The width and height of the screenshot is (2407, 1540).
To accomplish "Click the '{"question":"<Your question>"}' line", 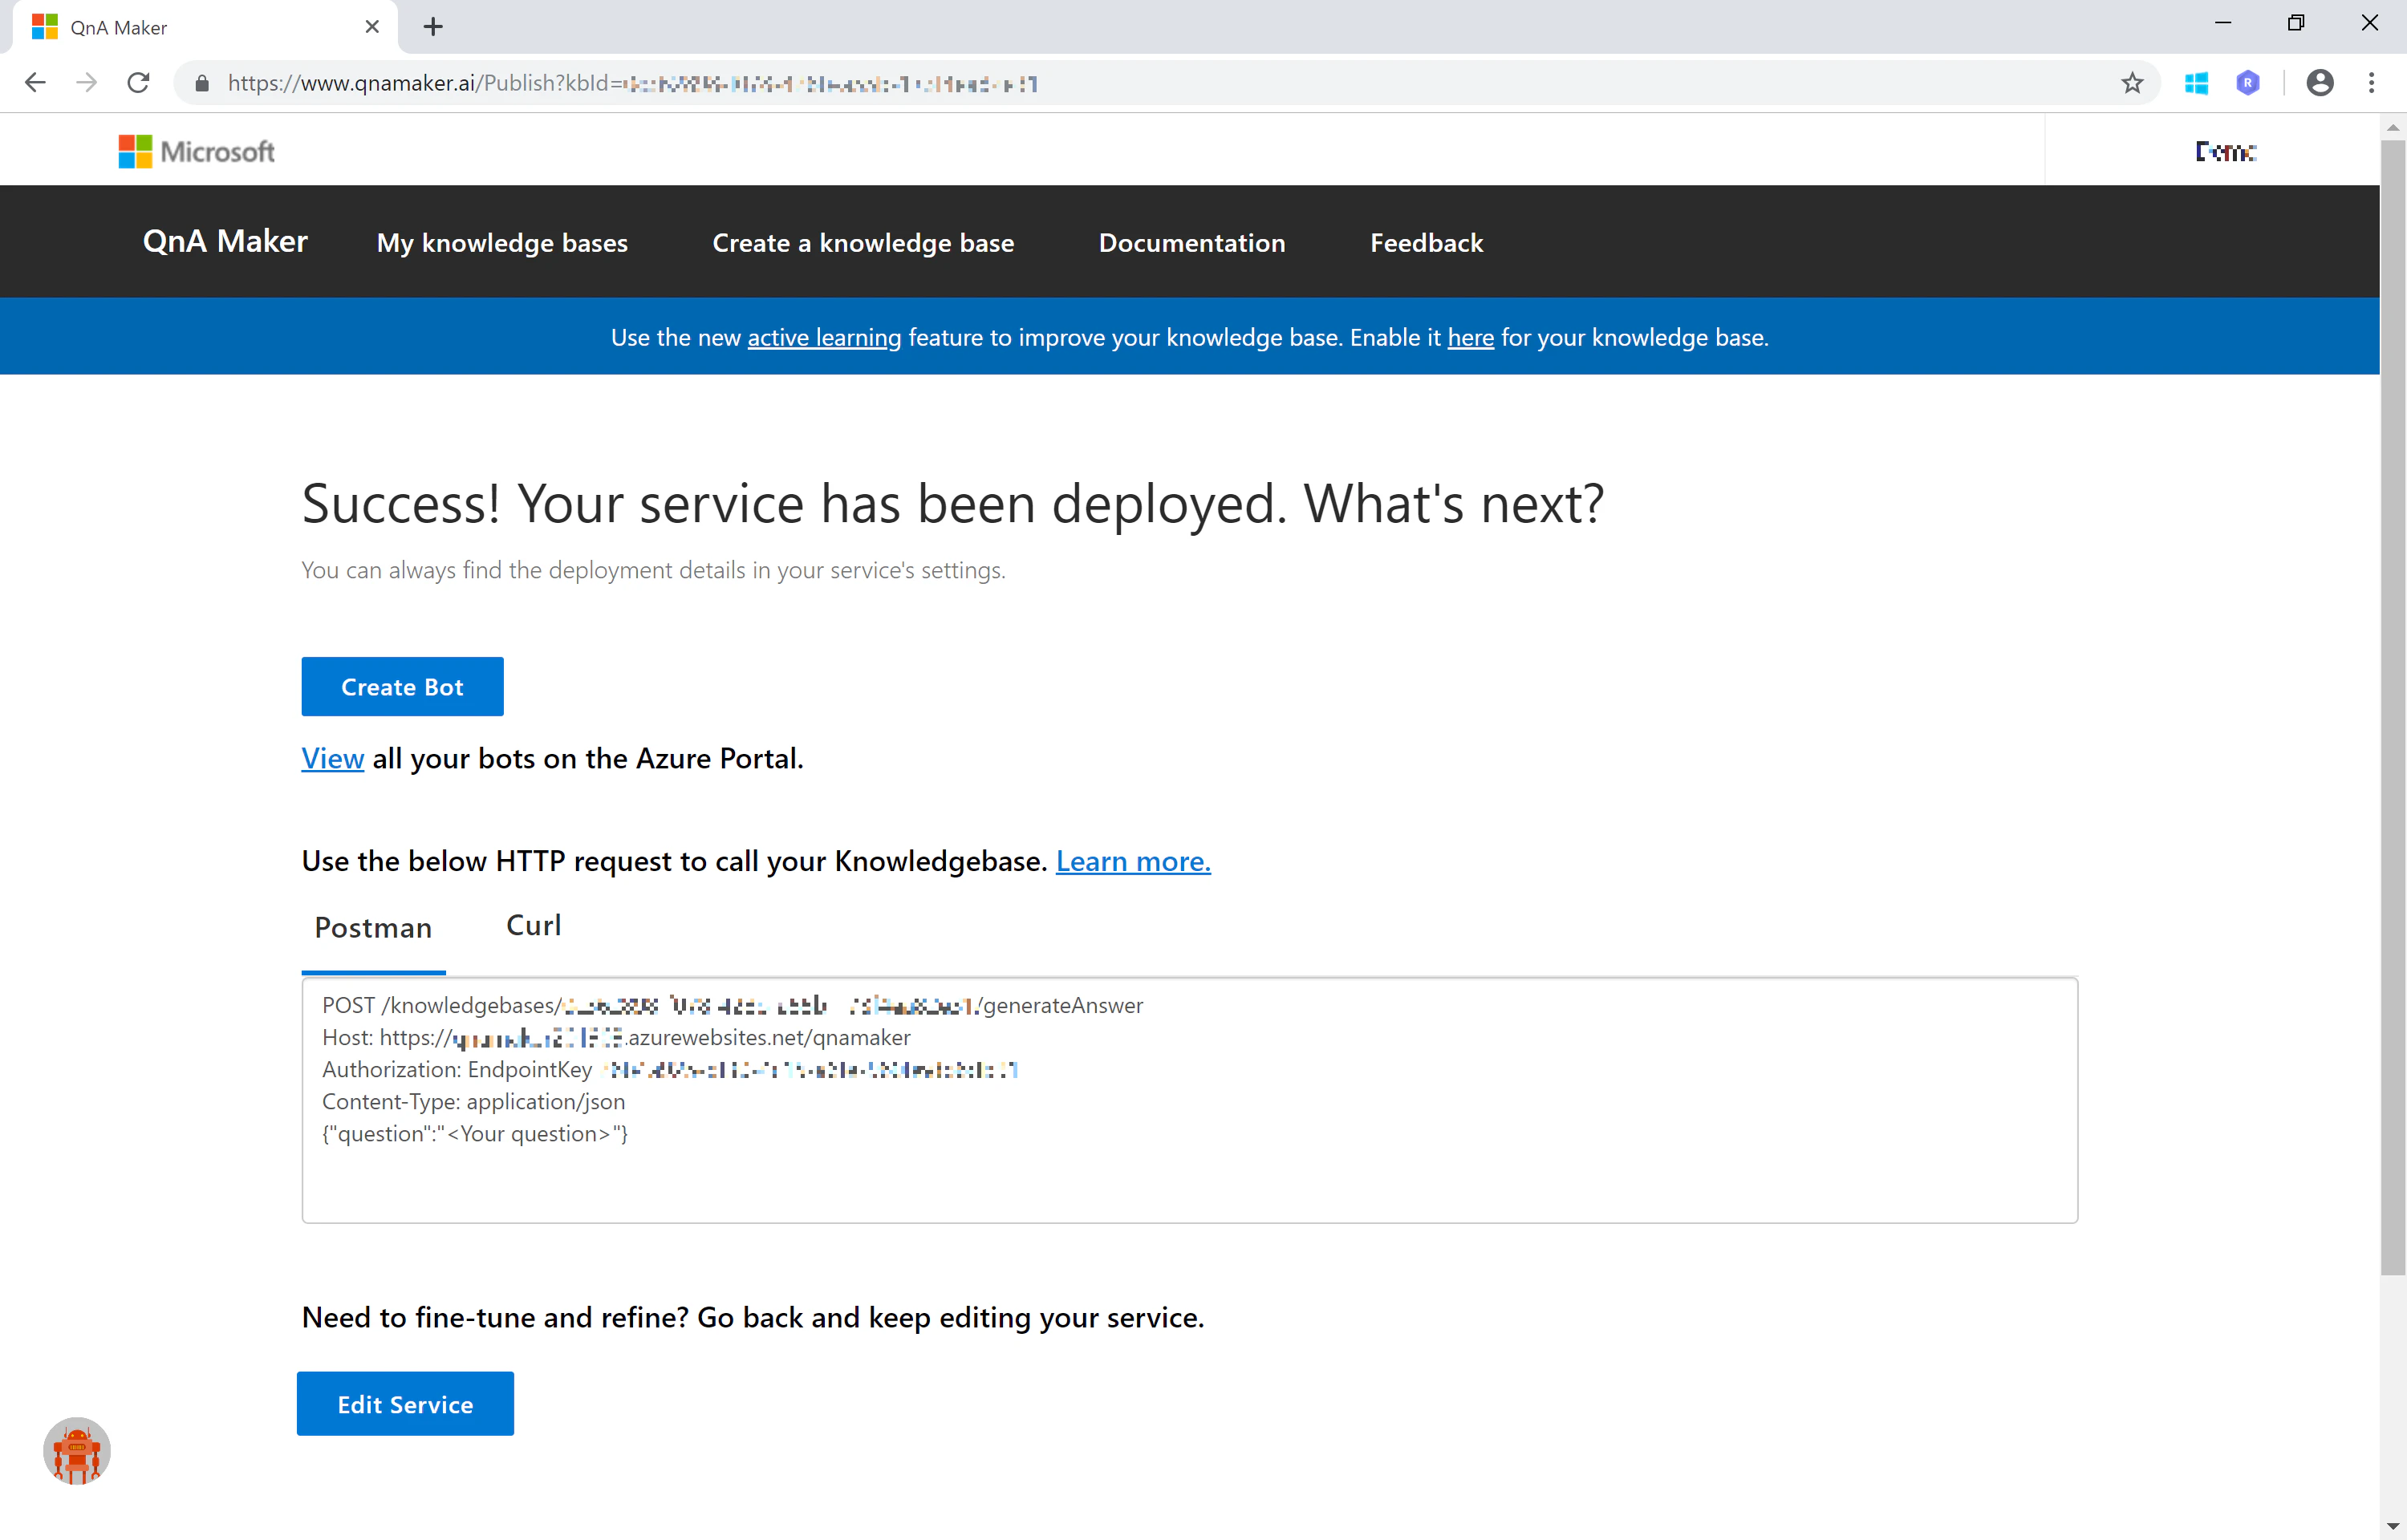I will (475, 1133).
